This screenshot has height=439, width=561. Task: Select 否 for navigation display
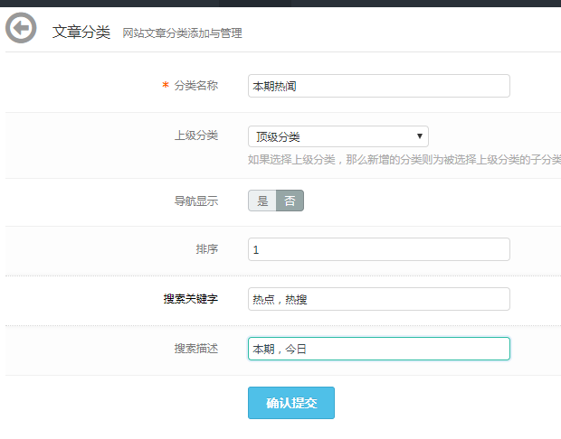(290, 201)
